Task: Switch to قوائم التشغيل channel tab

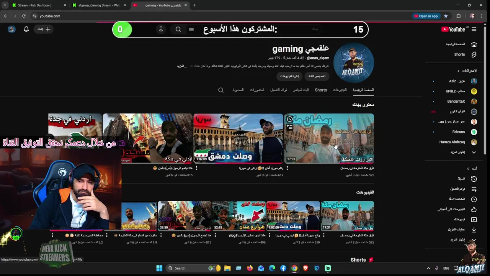Action: tap(279, 90)
